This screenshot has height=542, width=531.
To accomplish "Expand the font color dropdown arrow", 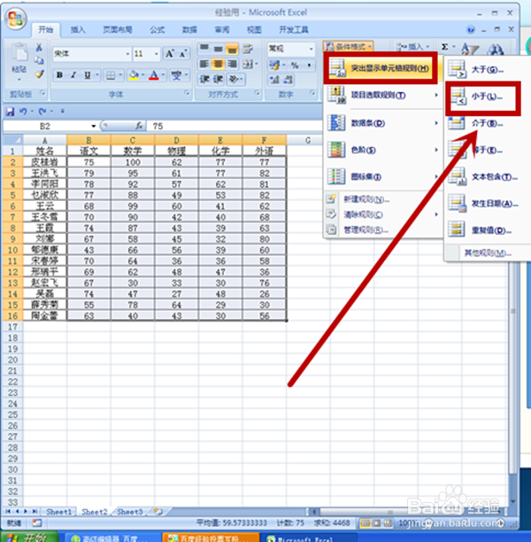I will click(x=163, y=75).
